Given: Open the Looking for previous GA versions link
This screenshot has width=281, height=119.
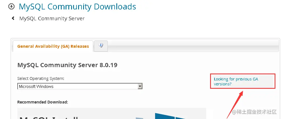Looking at the screenshot, I should click(x=236, y=81).
